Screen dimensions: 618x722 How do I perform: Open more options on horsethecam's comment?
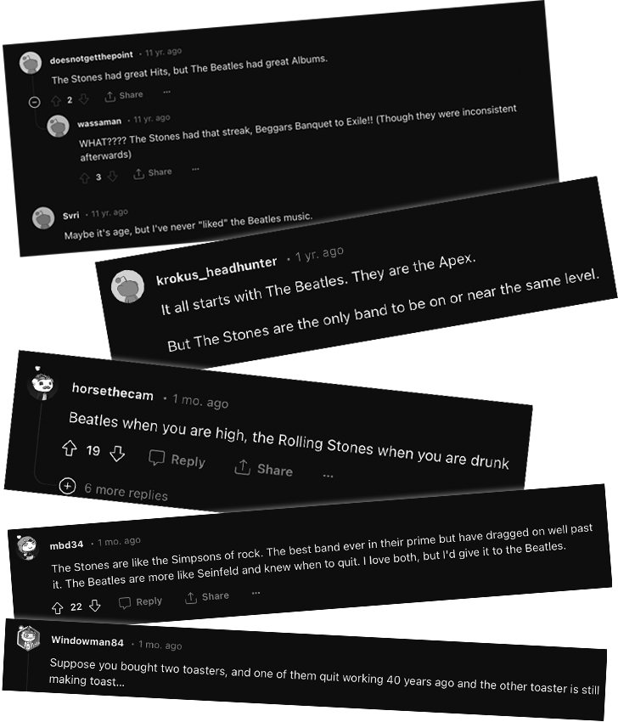(328, 476)
